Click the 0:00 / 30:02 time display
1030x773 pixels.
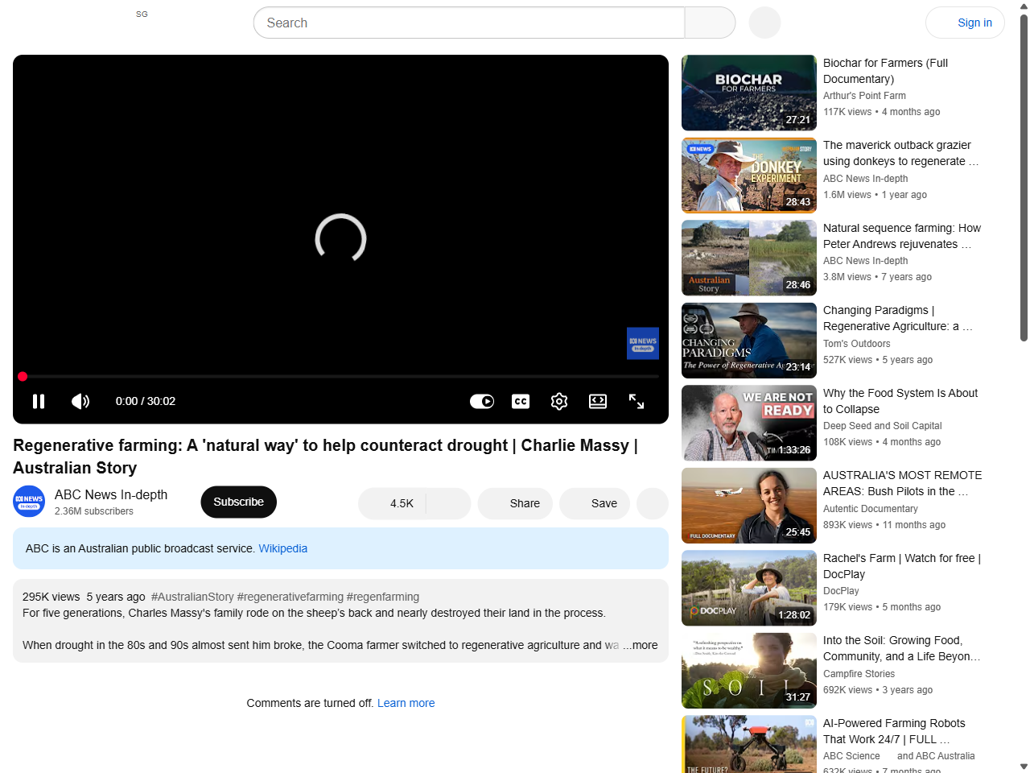tap(146, 401)
